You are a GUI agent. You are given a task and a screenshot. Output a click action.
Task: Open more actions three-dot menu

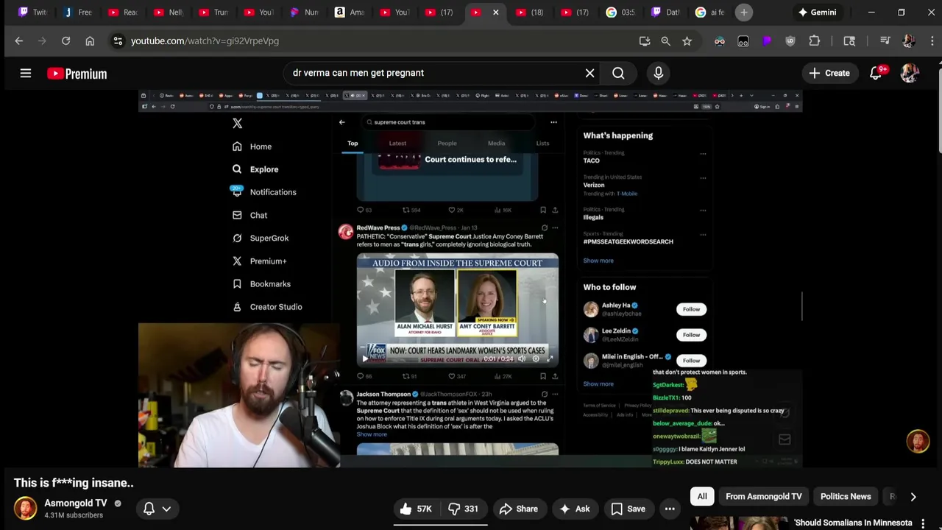coord(670,509)
